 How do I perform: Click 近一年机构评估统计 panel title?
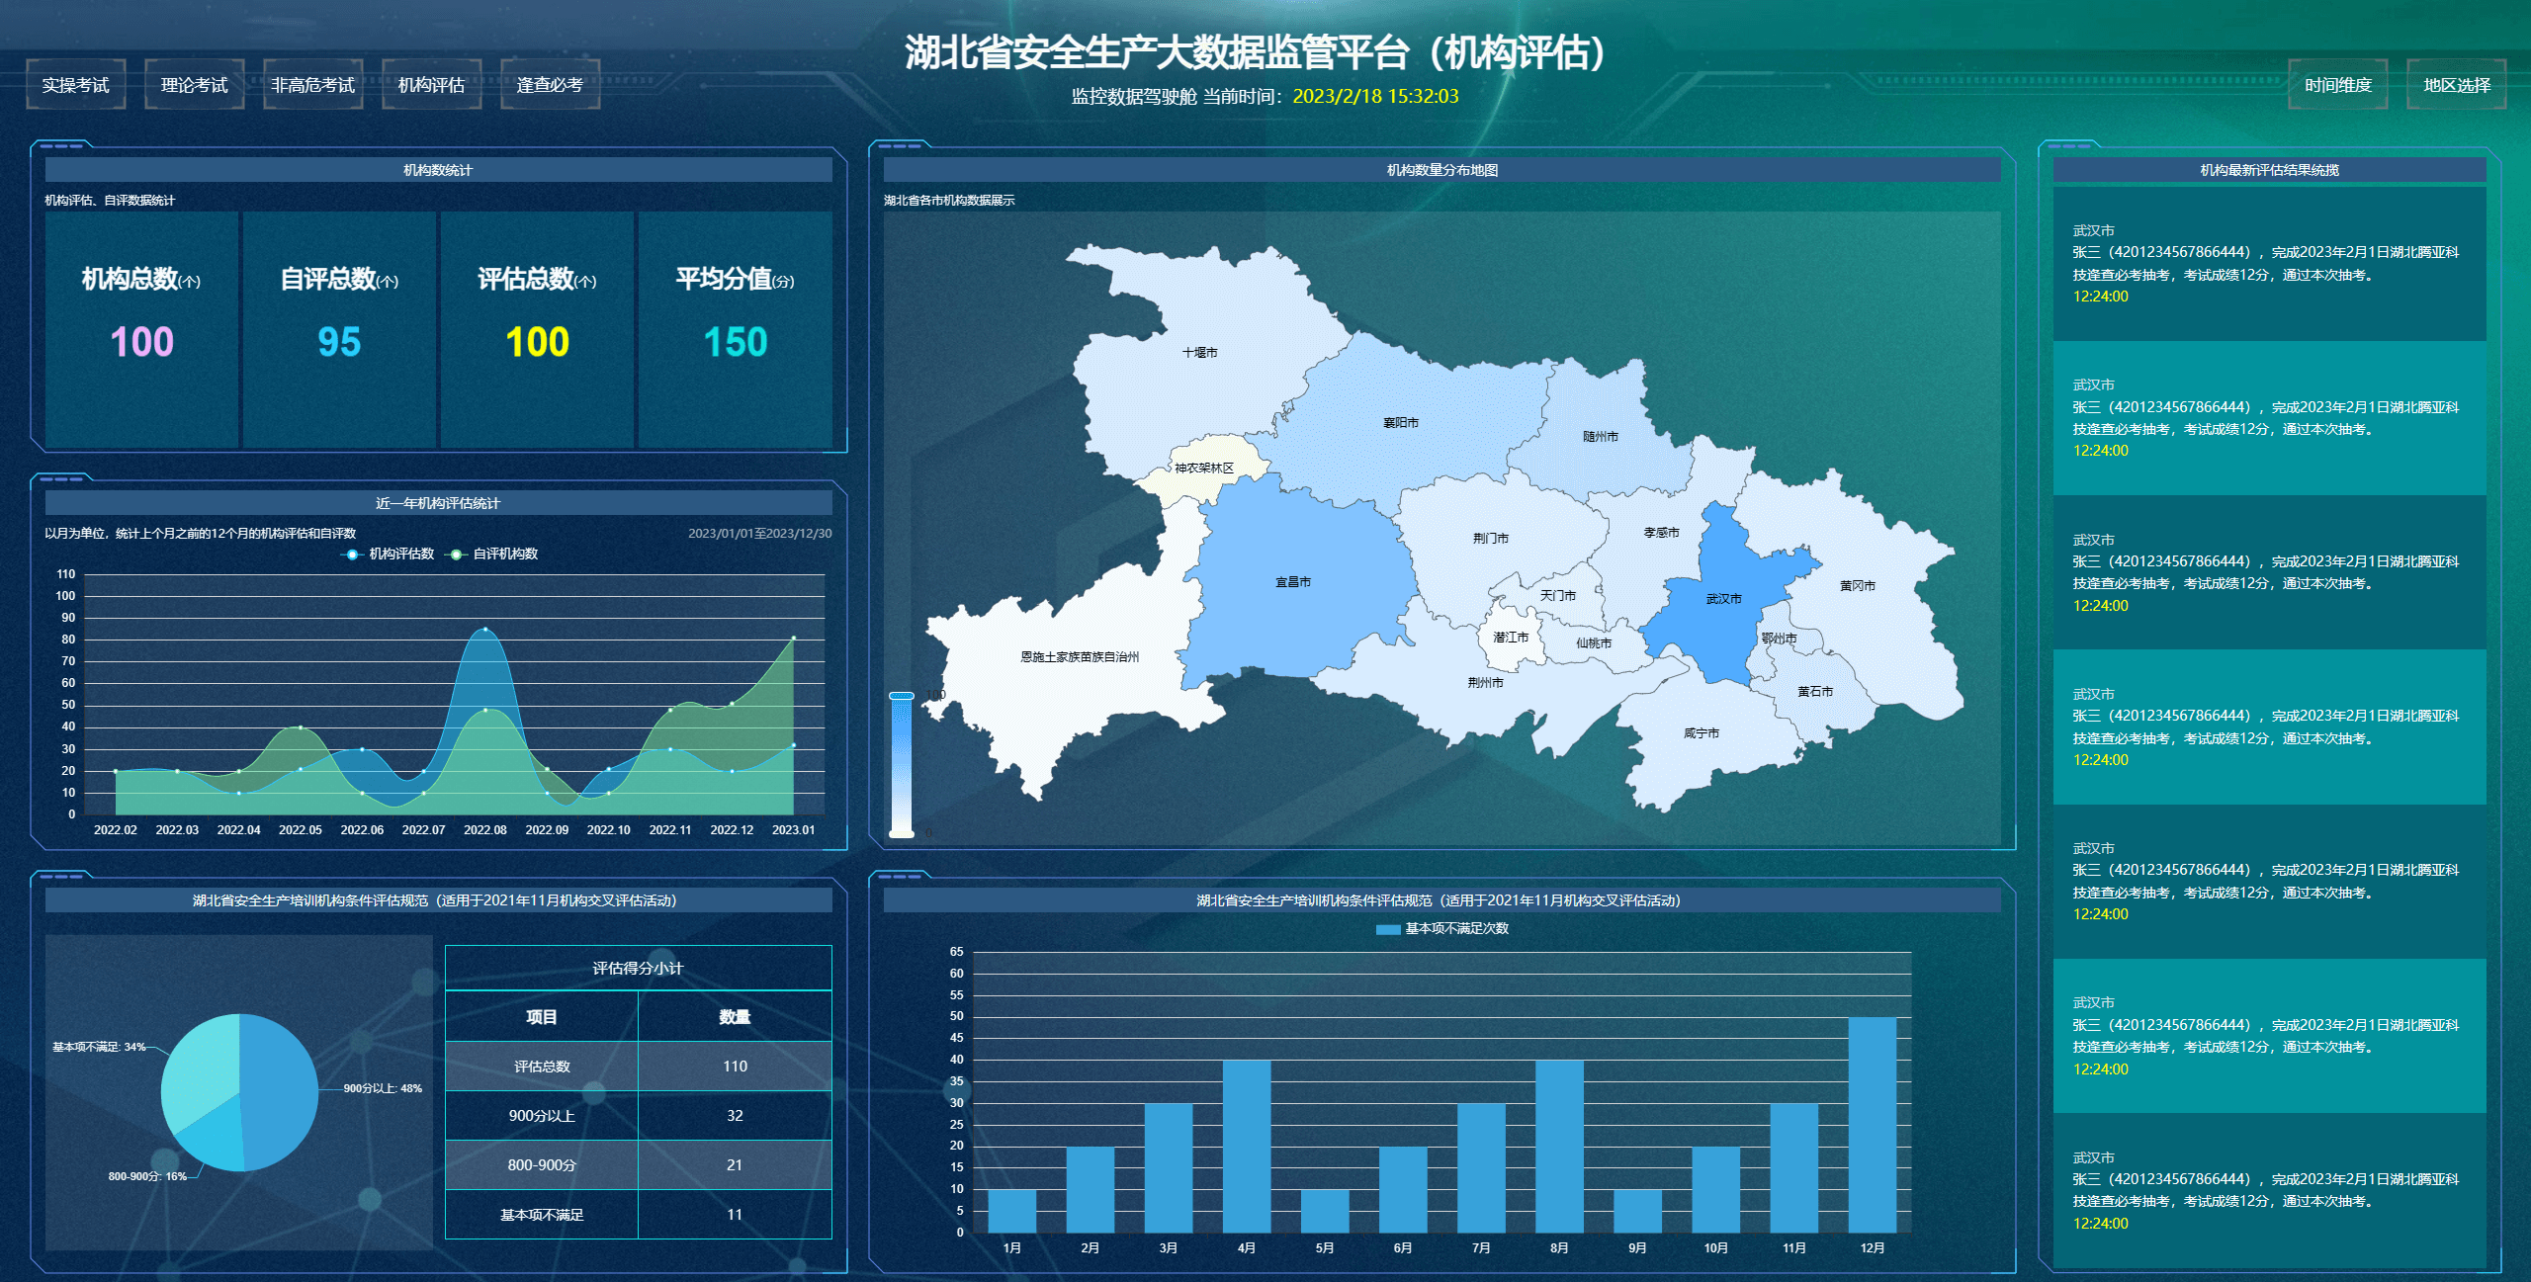tap(438, 503)
